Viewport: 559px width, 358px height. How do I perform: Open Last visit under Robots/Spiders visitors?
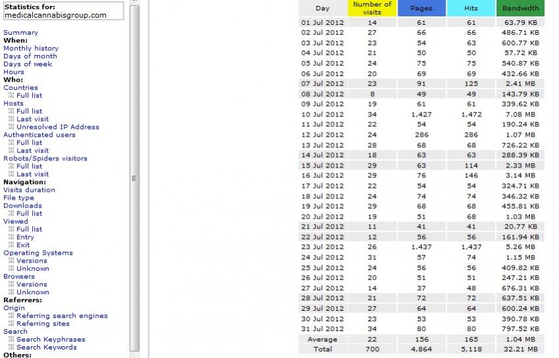click(x=32, y=174)
